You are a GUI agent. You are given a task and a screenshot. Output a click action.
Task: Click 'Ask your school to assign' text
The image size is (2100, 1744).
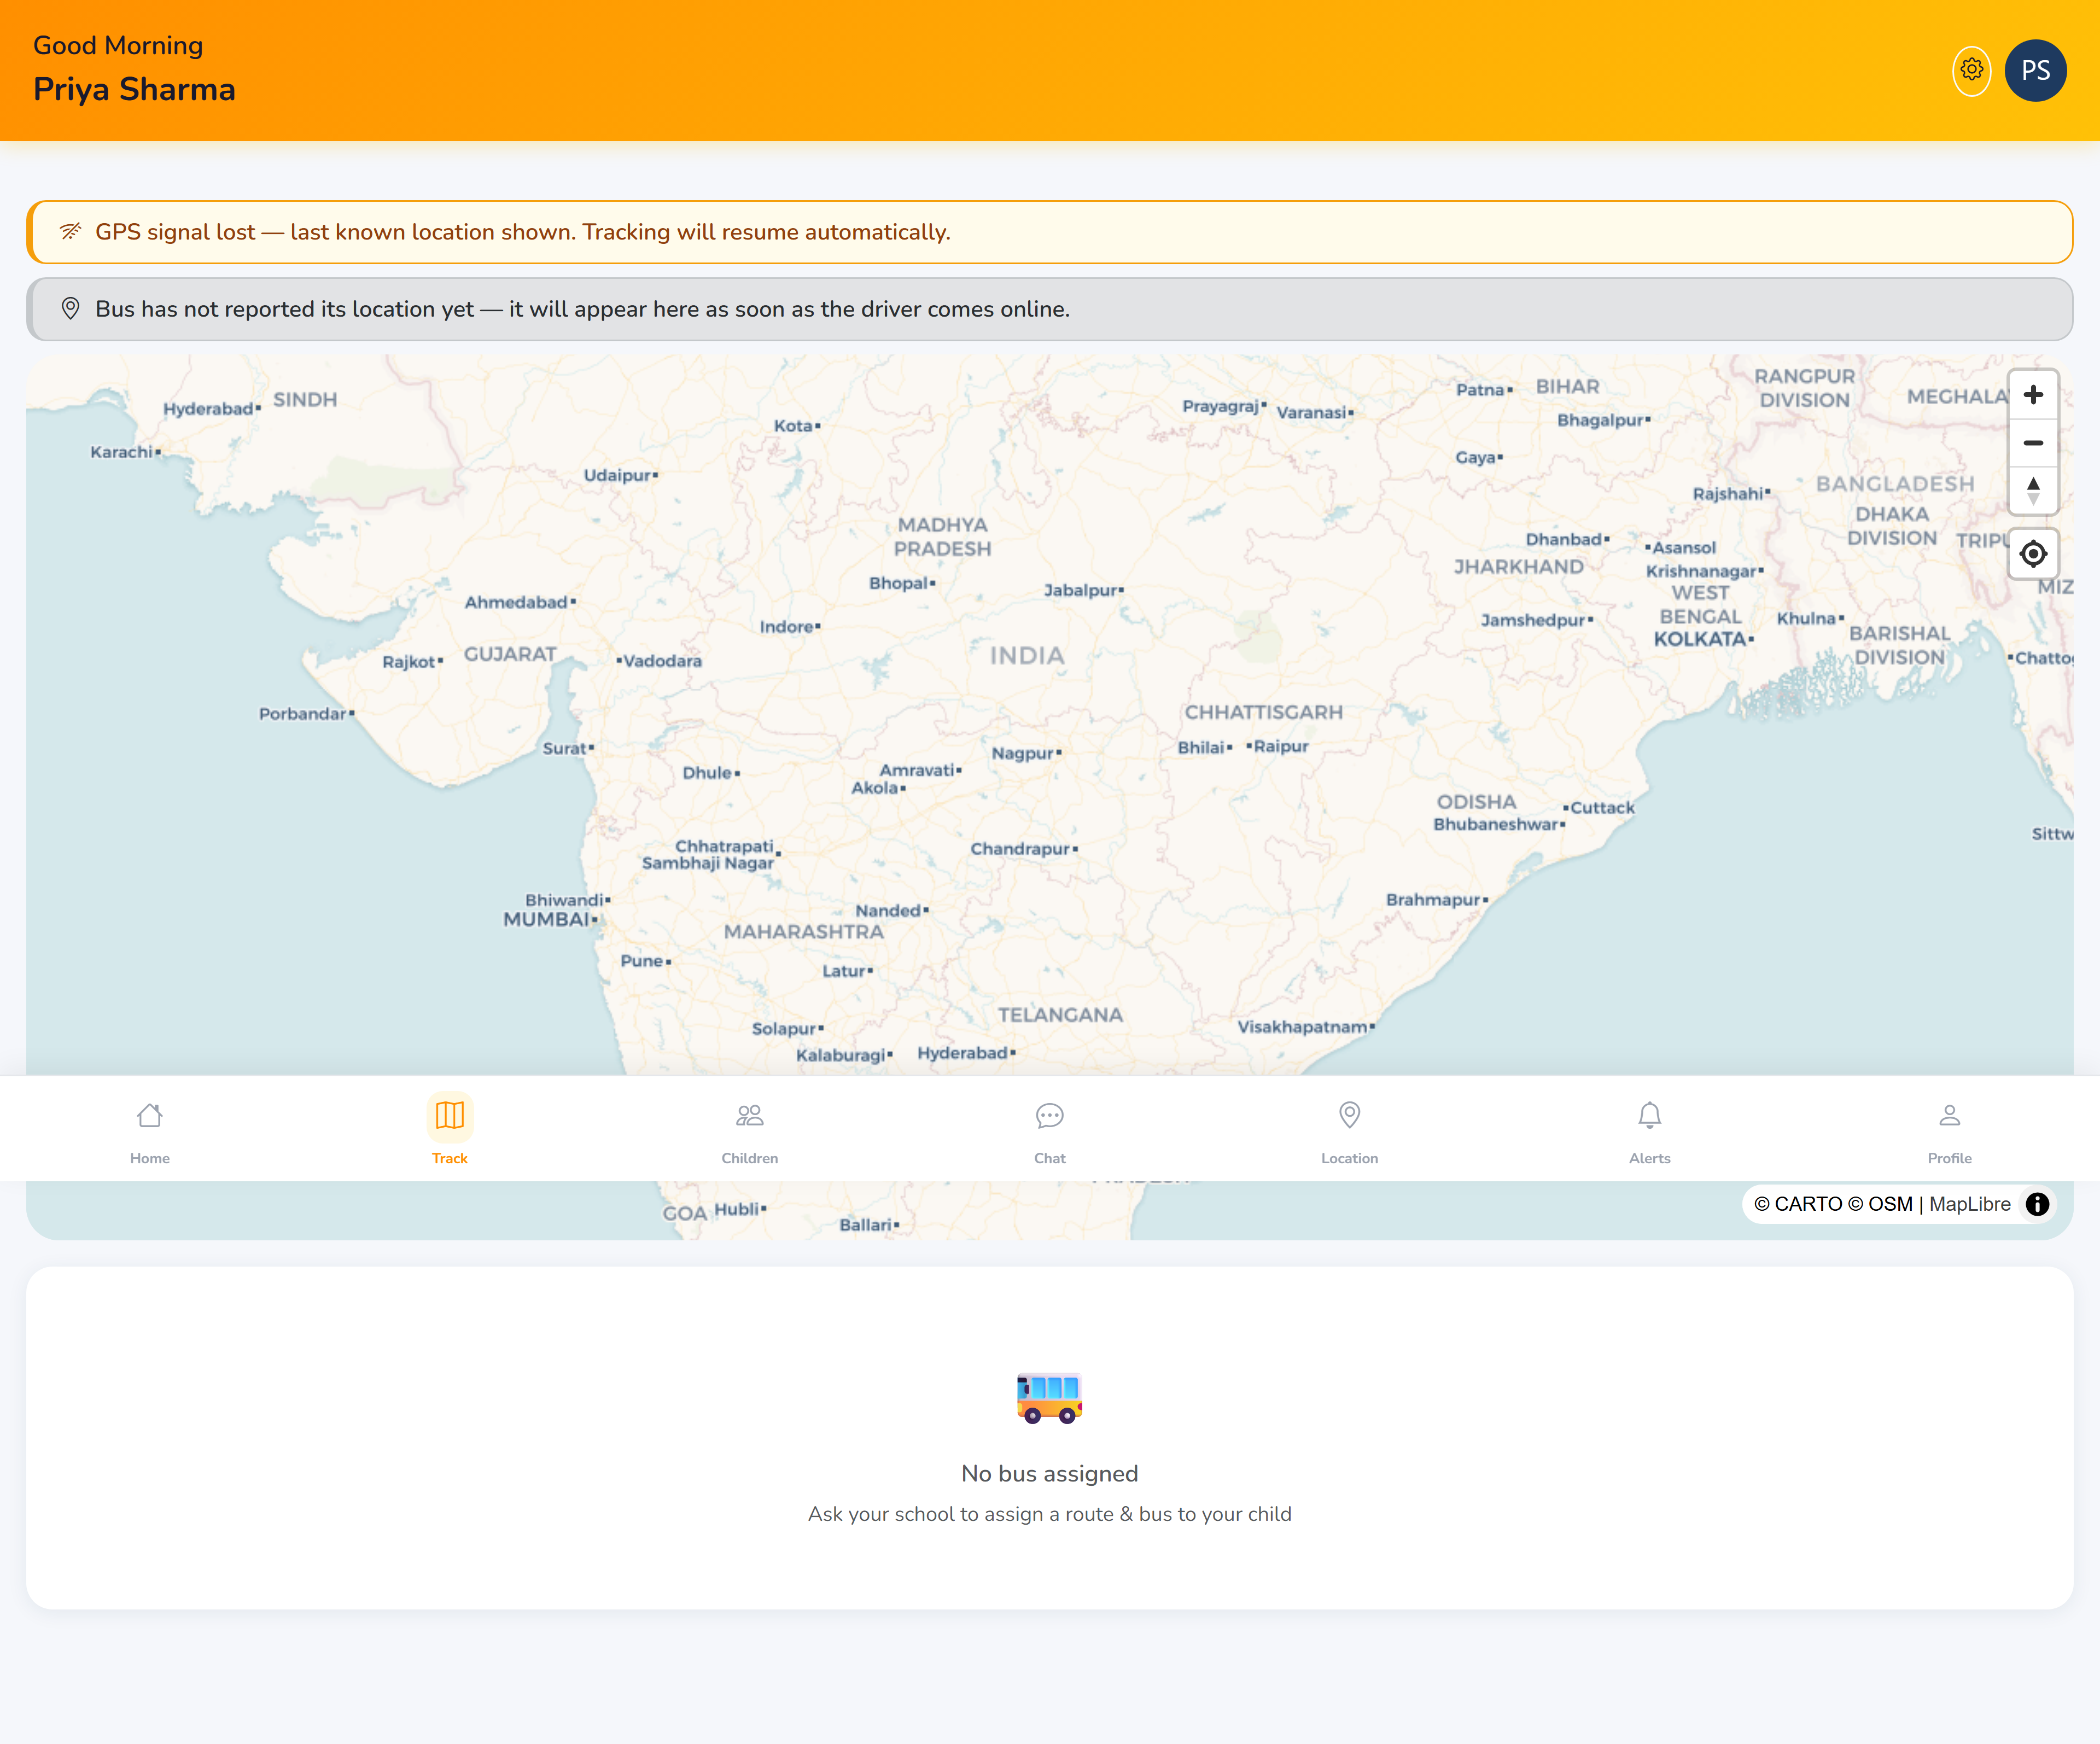(1049, 1514)
